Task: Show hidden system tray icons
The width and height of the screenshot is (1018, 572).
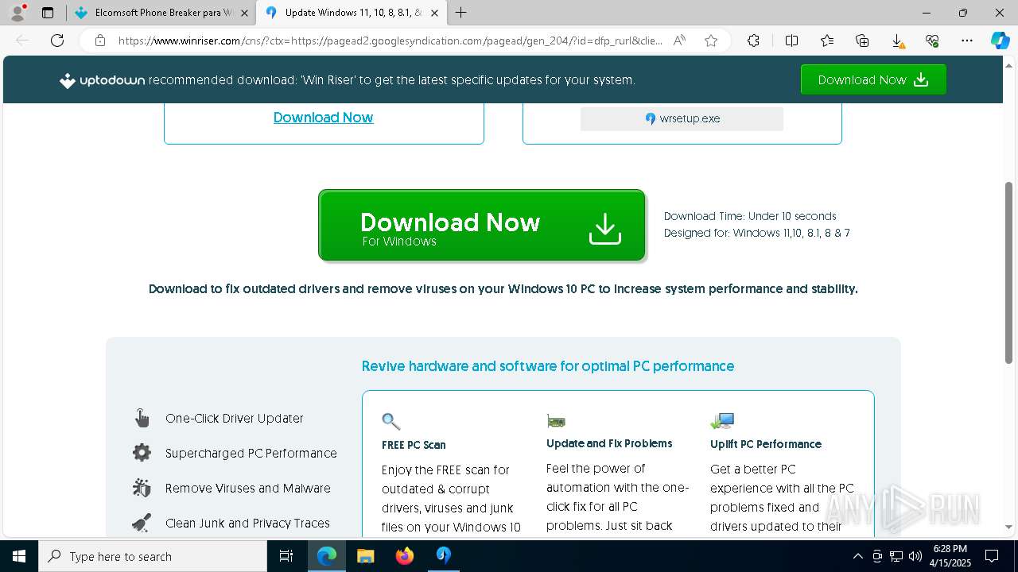Action: click(x=857, y=556)
